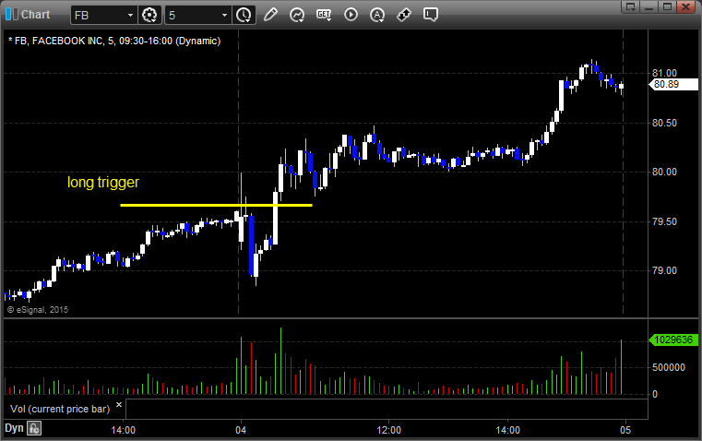Open the speech-bubble notes icon

(430, 15)
